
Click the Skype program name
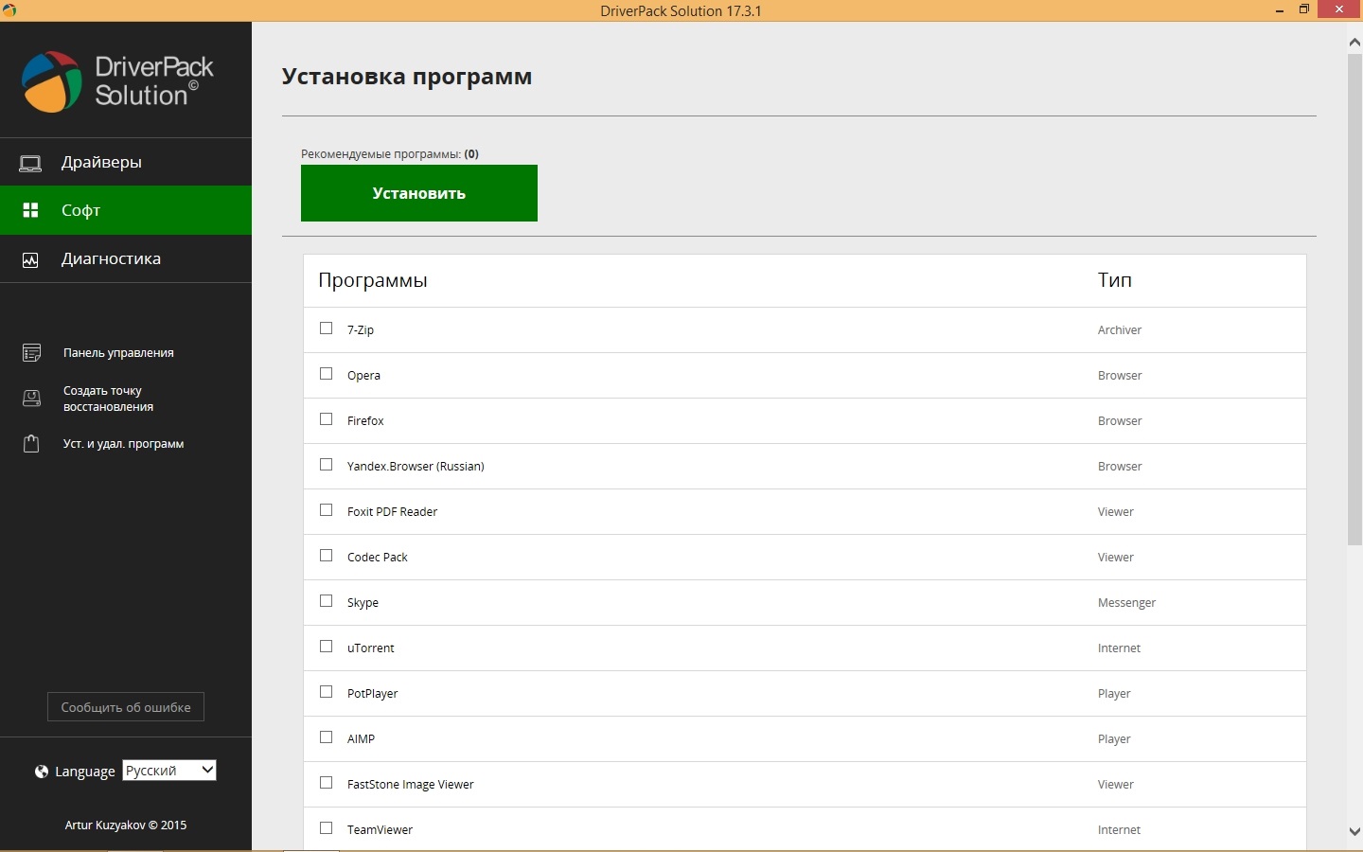tap(363, 603)
